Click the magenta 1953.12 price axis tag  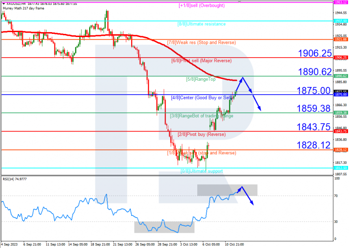341,2
